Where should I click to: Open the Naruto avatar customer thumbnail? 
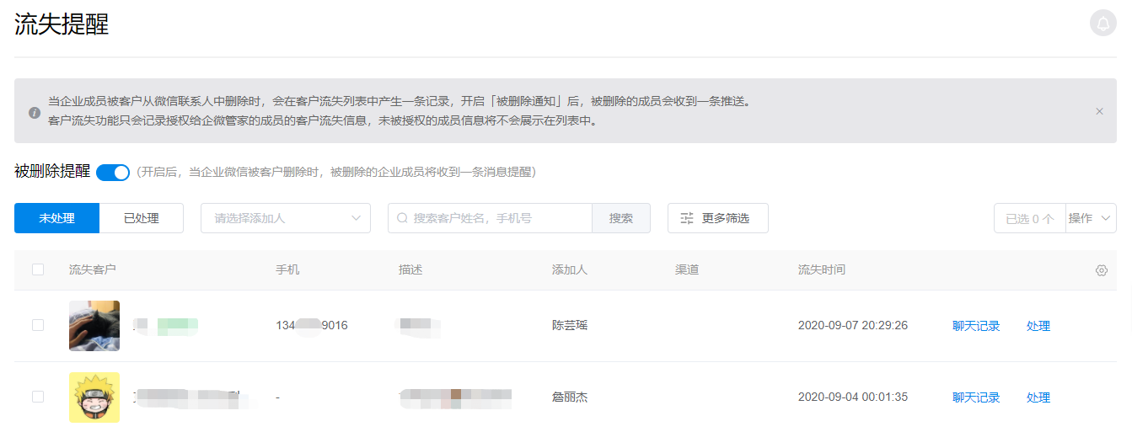click(94, 397)
